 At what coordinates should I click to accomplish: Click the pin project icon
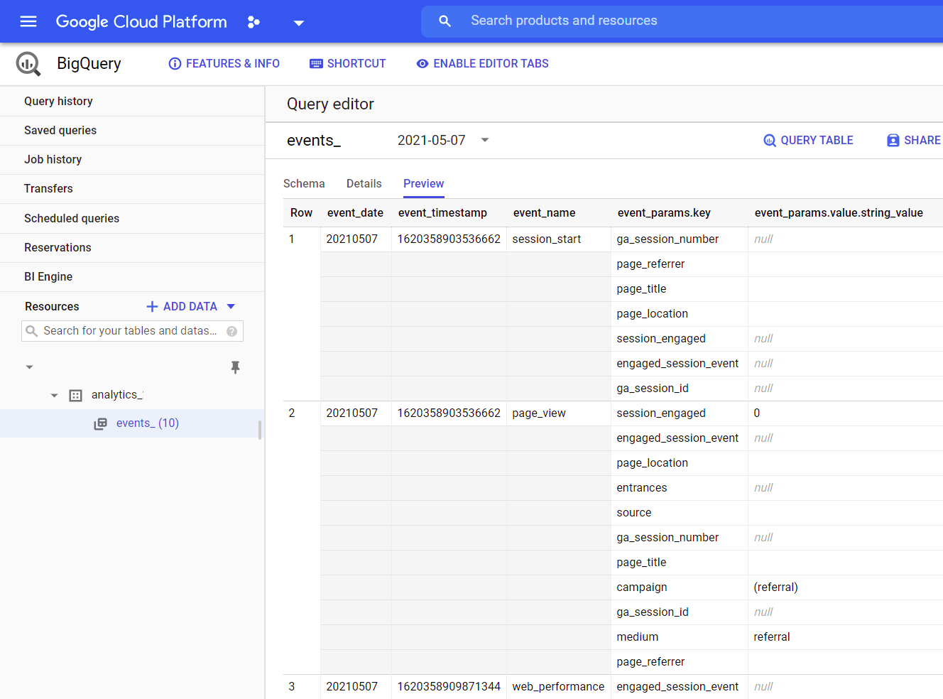(236, 367)
